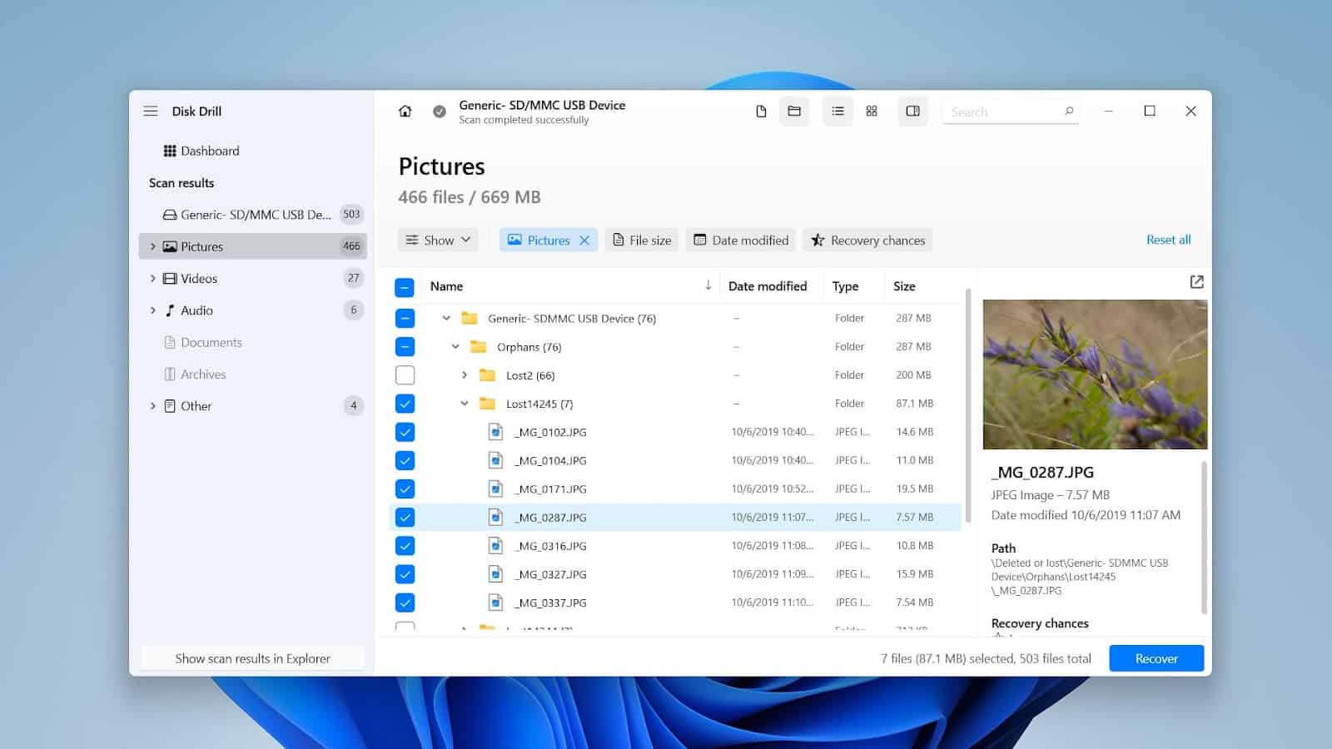The width and height of the screenshot is (1332, 749).
Task: Uncheck the _MG_0102.JPG checkbox
Action: tap(405, 432)
